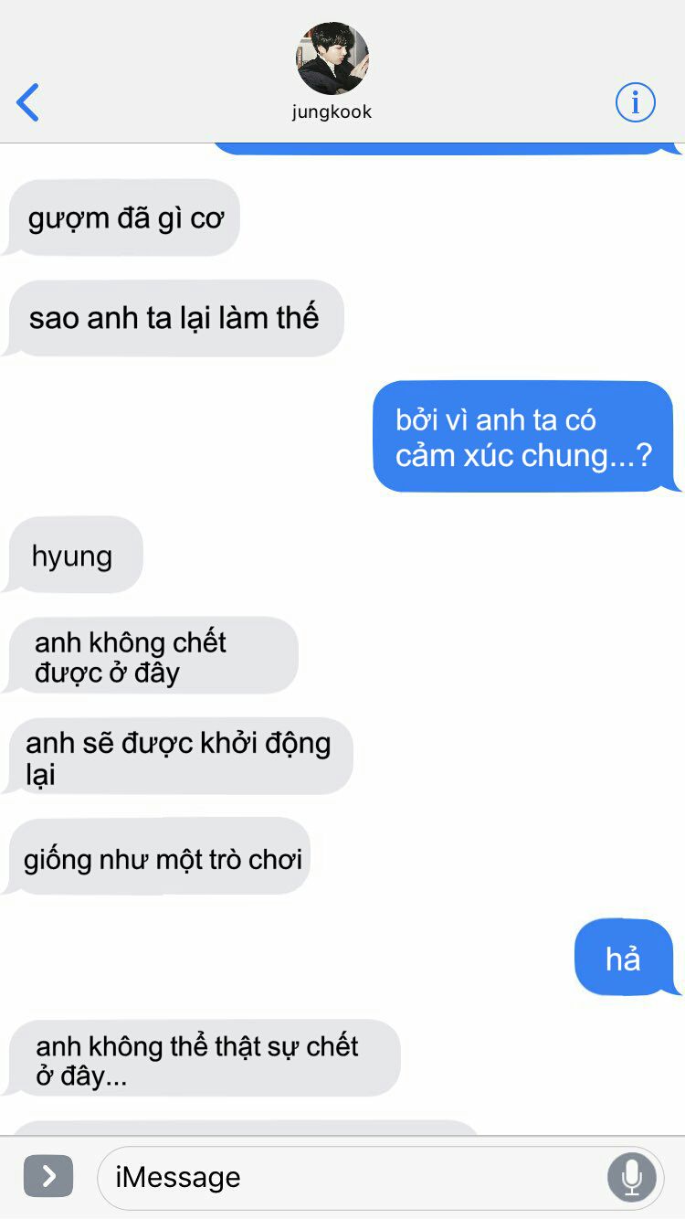685x1219 pixels.
Task: Tap the jungkook contact name
Action: tap(332, 112)
